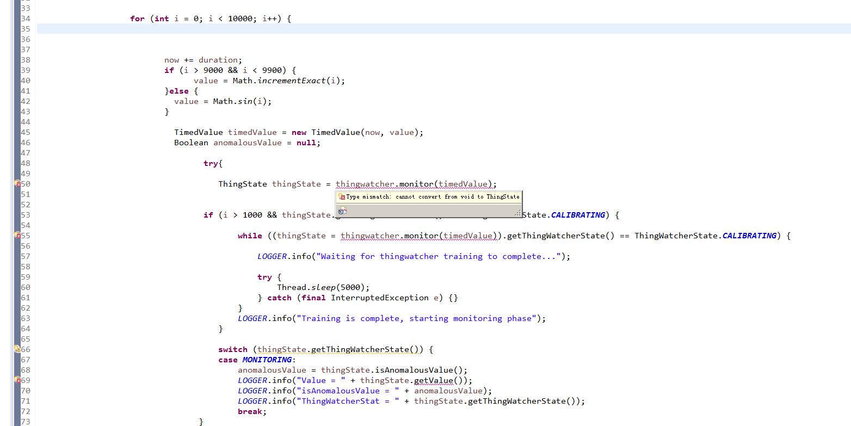The height and width of the screenshot is (426, 851).
Task: Click line number 73 in the gutter
Action: [x=26, y=422]
